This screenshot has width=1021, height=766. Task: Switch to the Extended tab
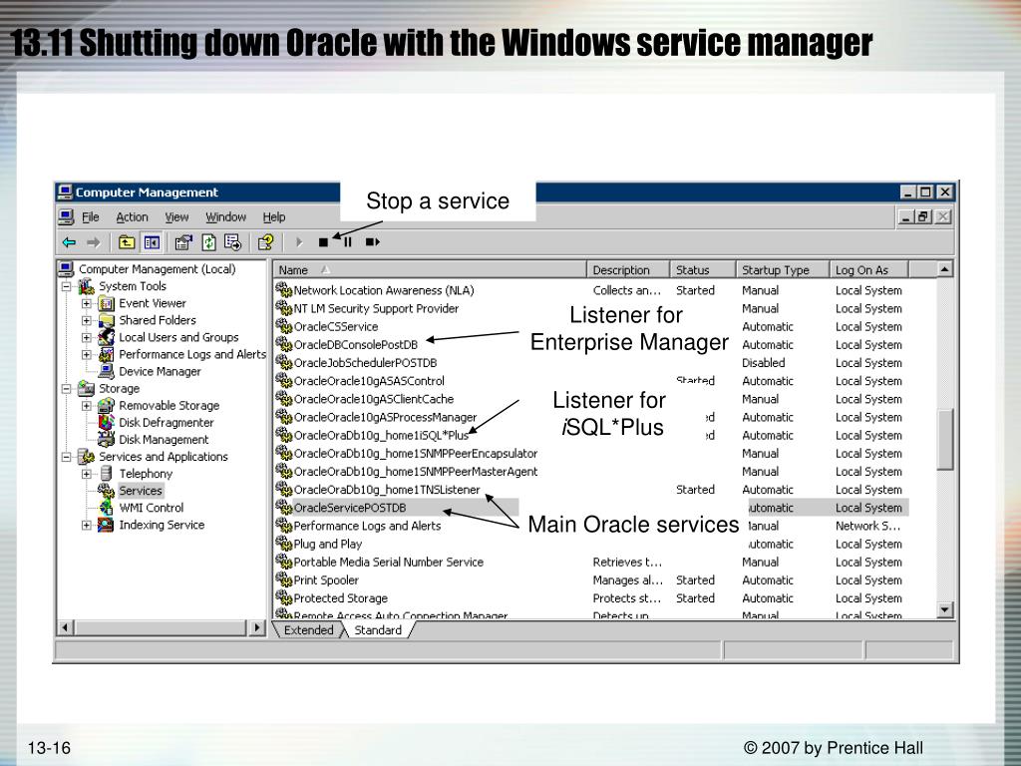308,630
